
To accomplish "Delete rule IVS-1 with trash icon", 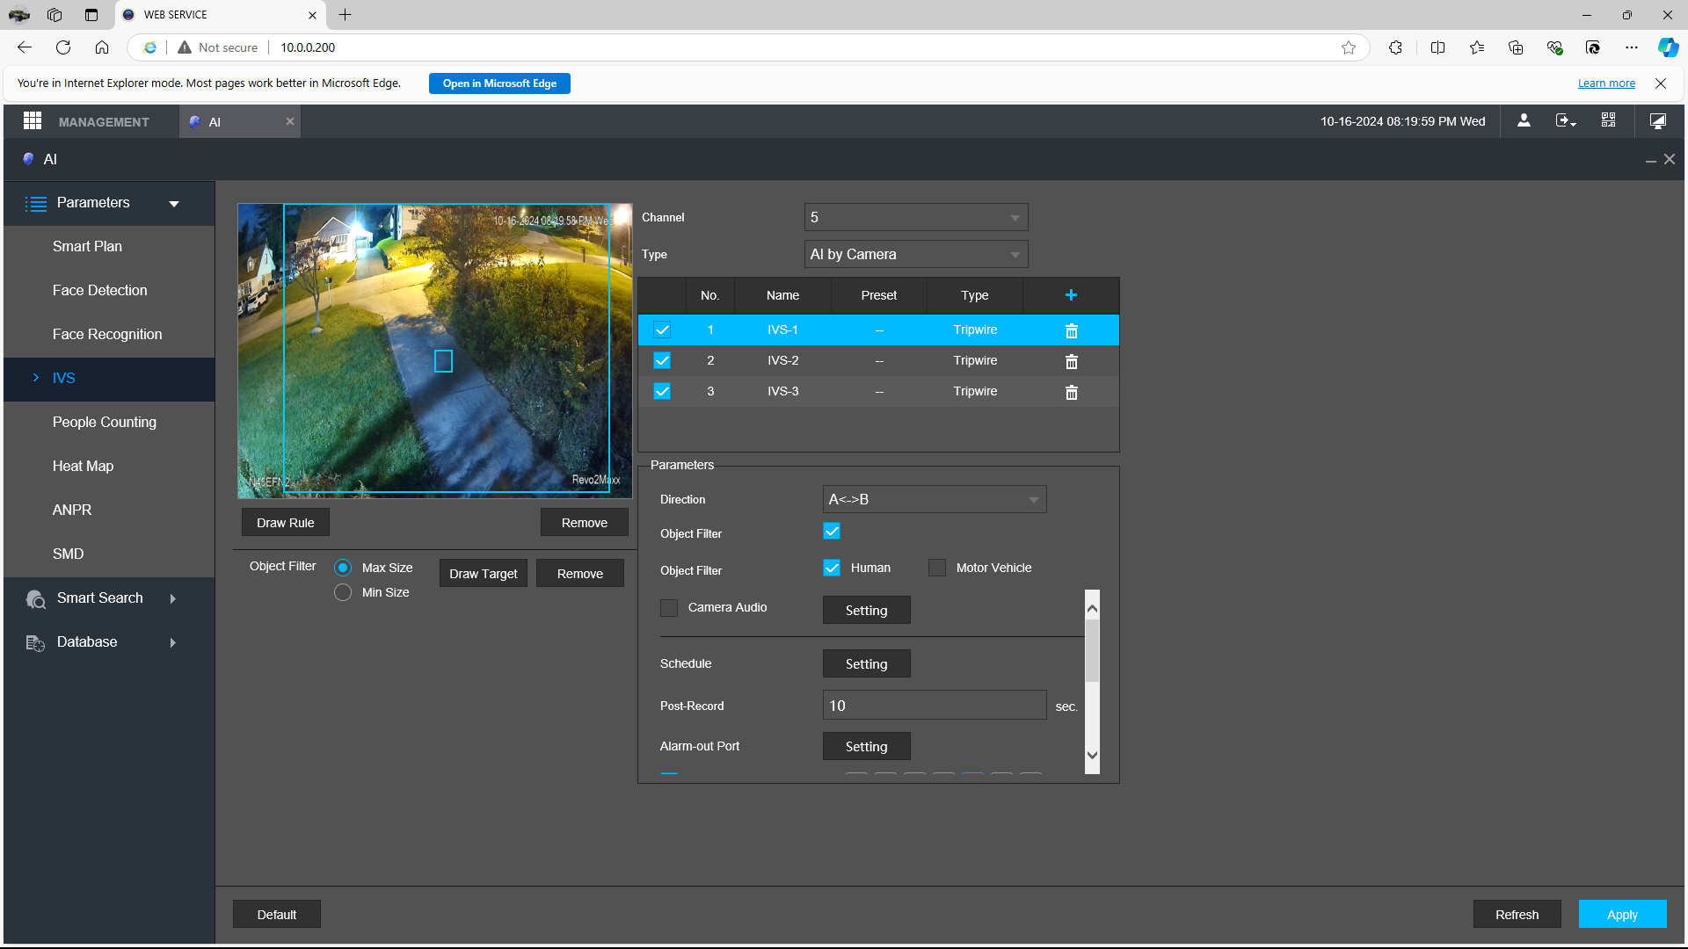I will click(x=1071, y=330).
